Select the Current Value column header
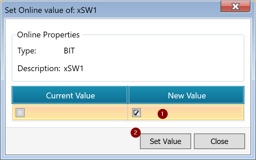This screenshot has height=160, width=256. [x=70, y=96]
